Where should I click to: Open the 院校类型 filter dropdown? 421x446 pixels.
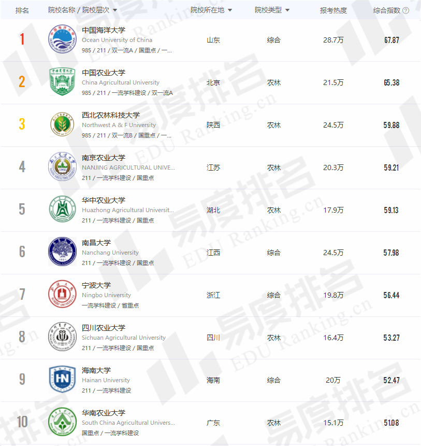point(287,10)
